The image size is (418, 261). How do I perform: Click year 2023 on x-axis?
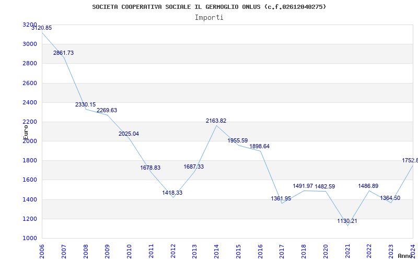point(391,252)
